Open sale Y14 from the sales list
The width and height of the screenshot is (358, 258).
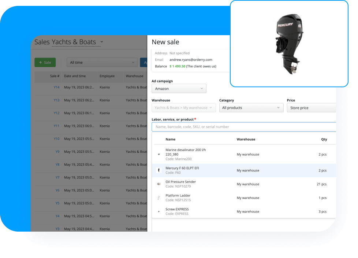pos(57,87)
